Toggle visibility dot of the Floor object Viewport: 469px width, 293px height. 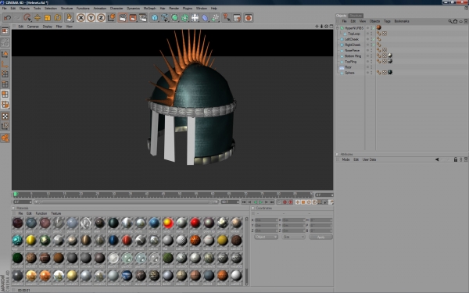point(368,67)
